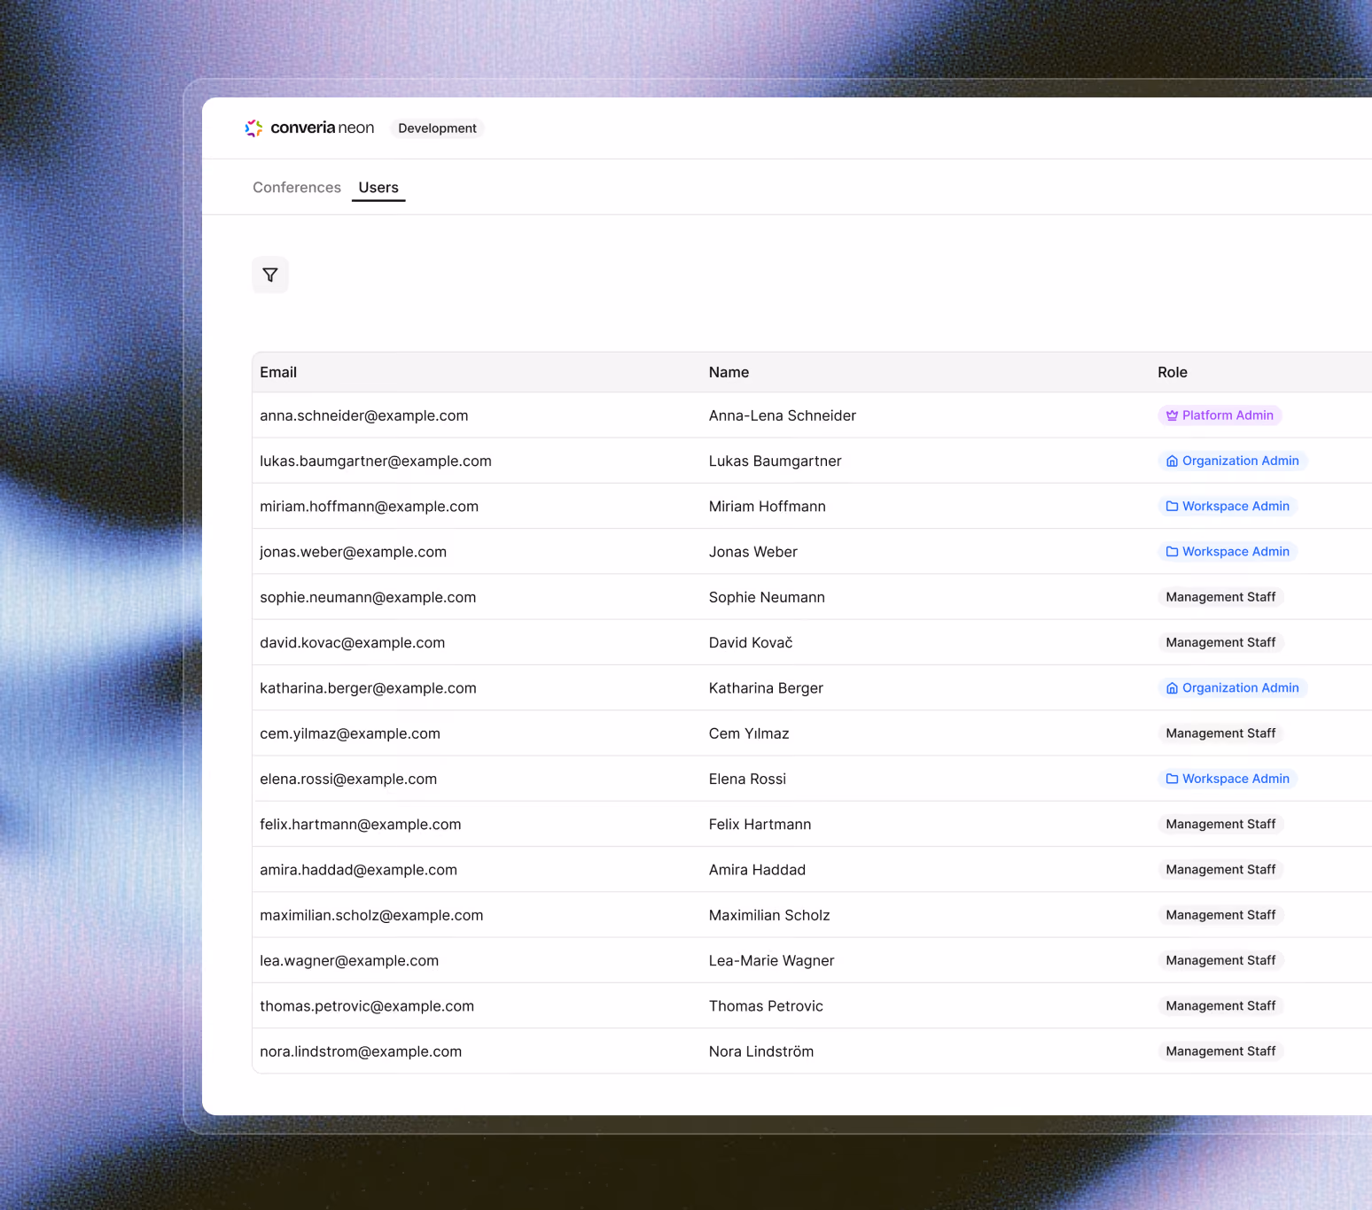Click Management Staff badge for Sophie Neumann
The width and height of the screenshot is (1372, 1210).
(1220, 597)
